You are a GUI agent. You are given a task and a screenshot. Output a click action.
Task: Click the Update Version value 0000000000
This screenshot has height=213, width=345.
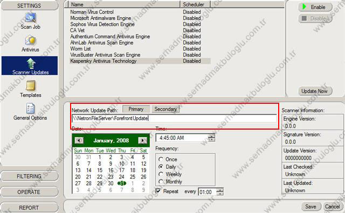(x=298, y=158)
